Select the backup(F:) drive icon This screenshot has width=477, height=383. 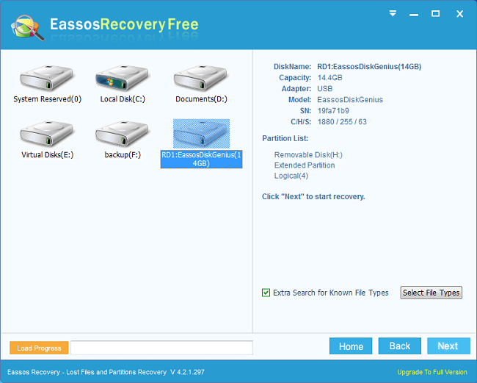(122, 134)
